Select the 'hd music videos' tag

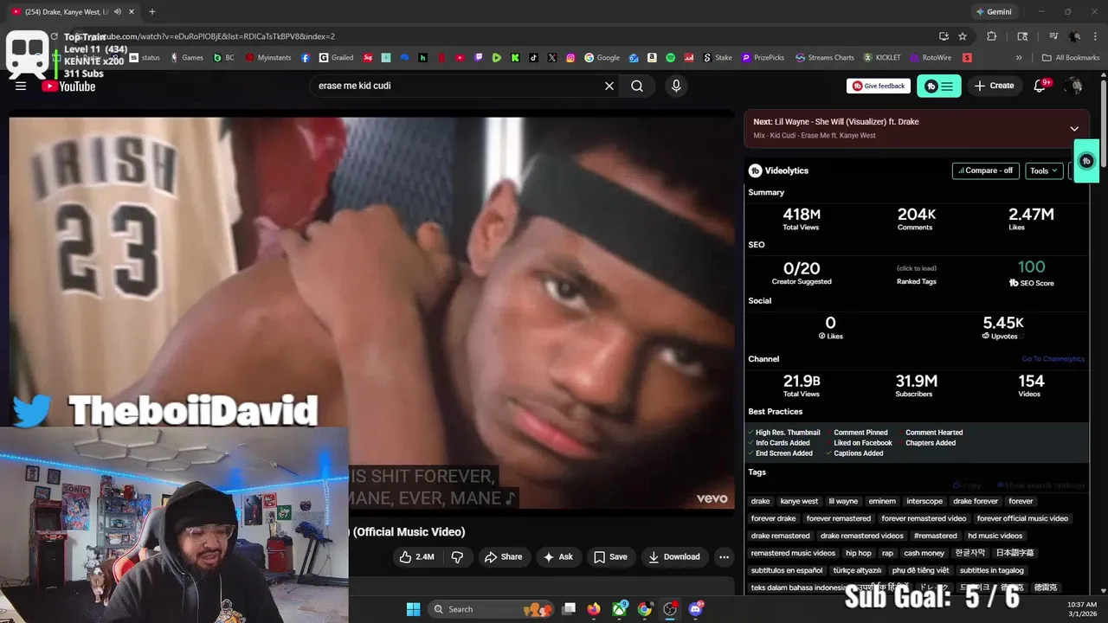pos(995,536)
